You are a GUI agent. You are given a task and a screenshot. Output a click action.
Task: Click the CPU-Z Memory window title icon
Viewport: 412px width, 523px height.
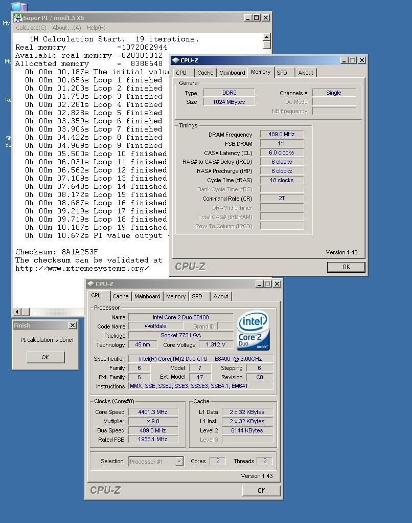click(x=175, y=60)
